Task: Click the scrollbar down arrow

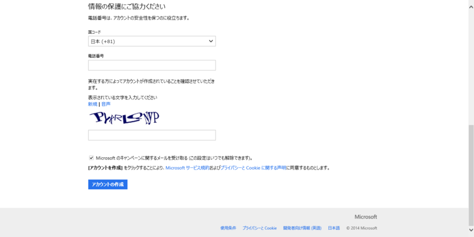Action: click(x=471, y=230)
